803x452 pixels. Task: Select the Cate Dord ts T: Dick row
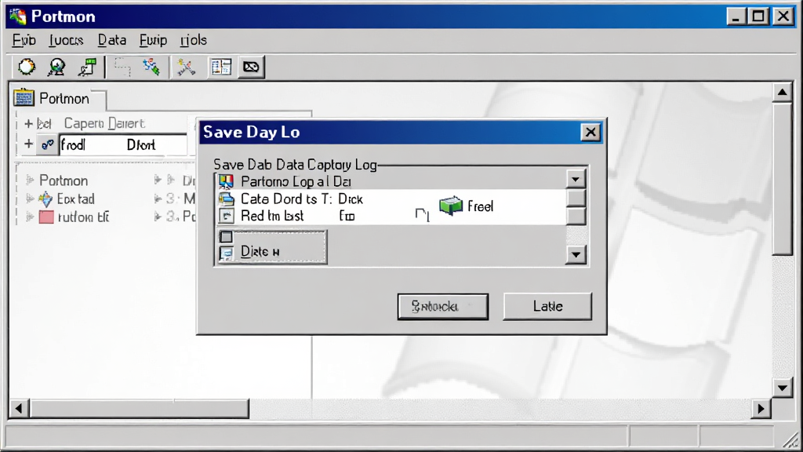click(392, 199)
